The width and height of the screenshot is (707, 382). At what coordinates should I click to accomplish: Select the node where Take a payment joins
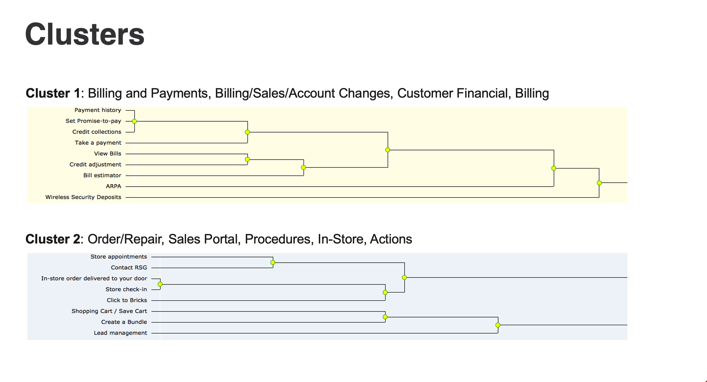(x=247, y=132)
